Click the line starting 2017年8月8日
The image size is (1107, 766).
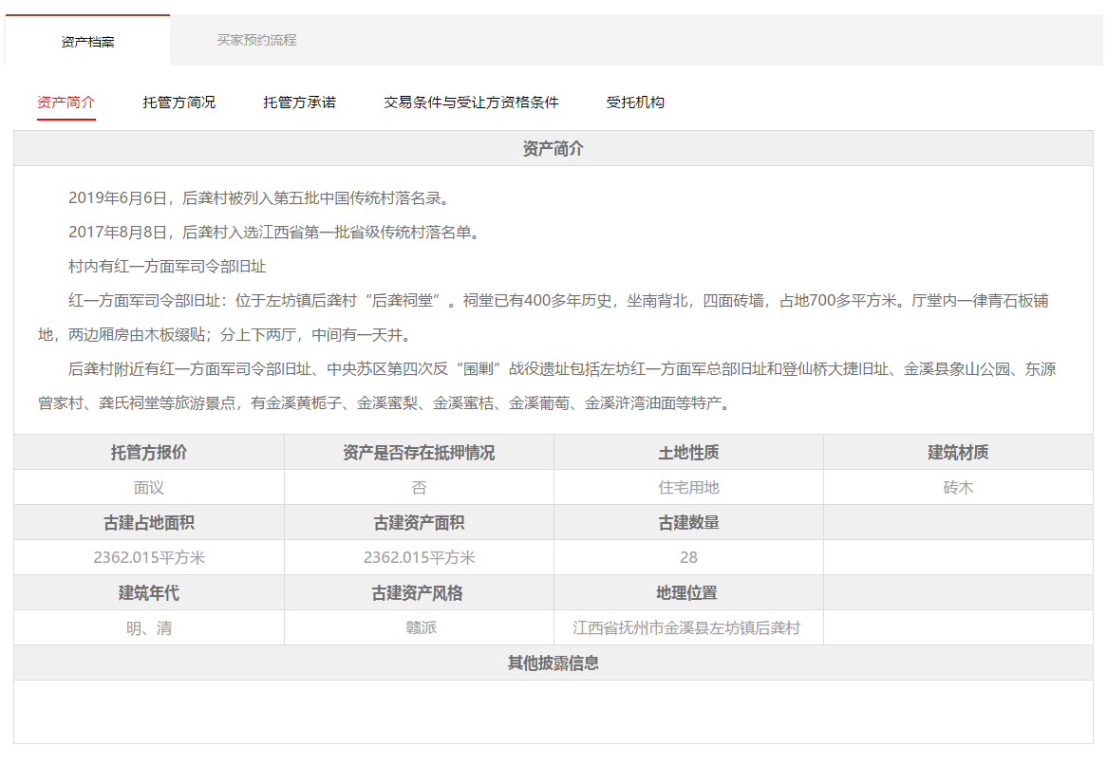coord(274,233)
